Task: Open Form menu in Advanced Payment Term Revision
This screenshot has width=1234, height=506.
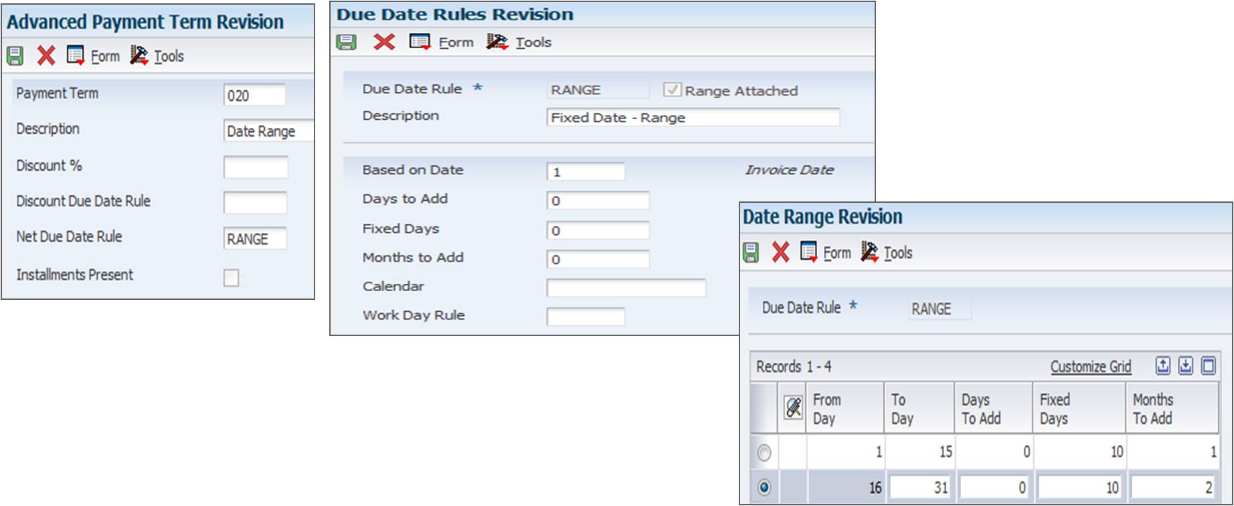Action: click(x=105, y=56)
